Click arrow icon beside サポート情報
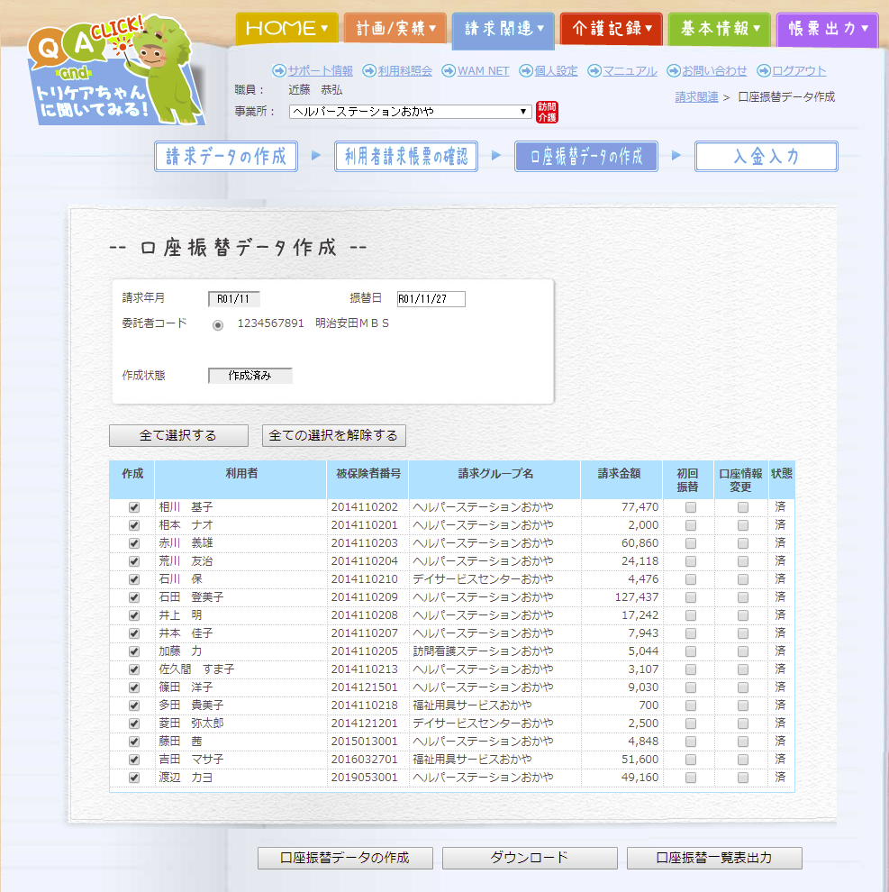Viewport: 889px width, 892px height. point(278,71)
